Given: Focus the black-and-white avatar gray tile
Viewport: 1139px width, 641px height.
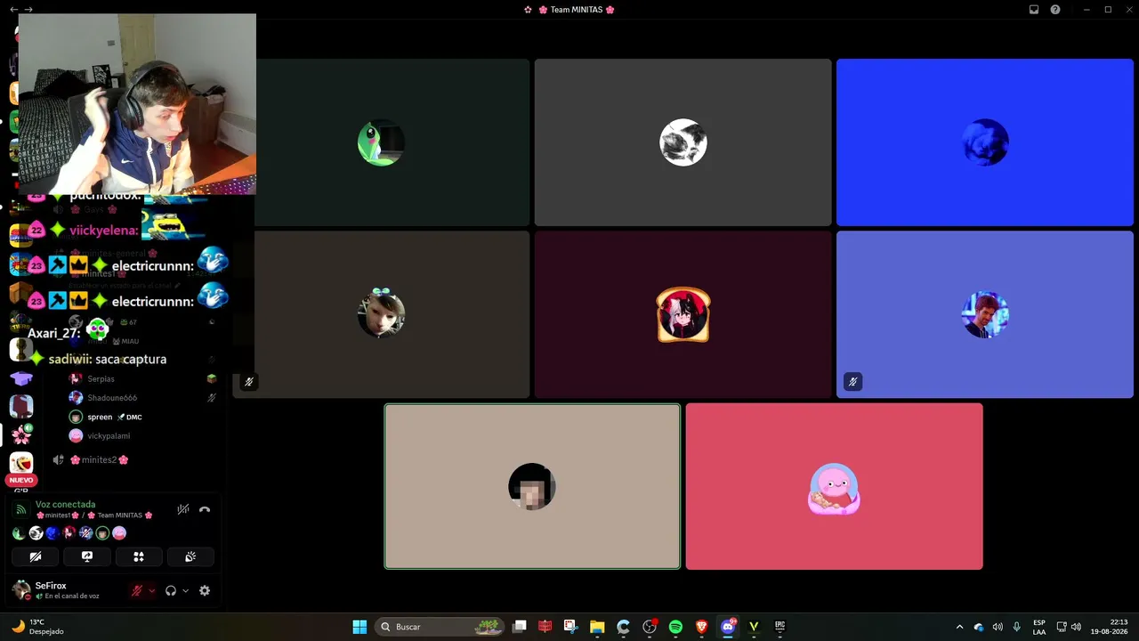Looking at the screenshot, I should [x=683, y=142].
